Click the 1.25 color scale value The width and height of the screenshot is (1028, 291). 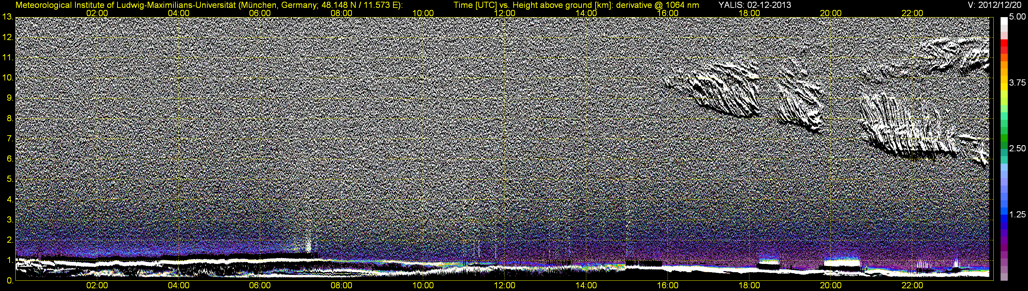(x=1017, y=214)
